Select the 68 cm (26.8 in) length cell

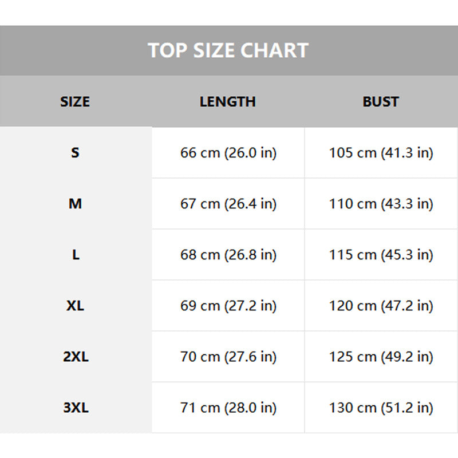(228, 255)
